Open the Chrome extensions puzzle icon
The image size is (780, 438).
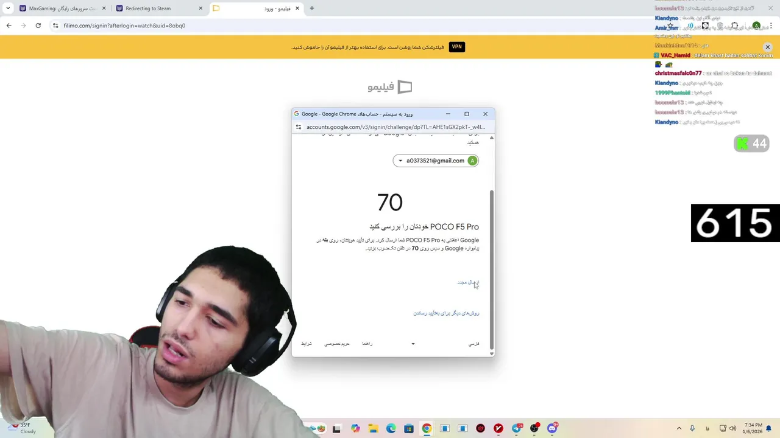734,26
